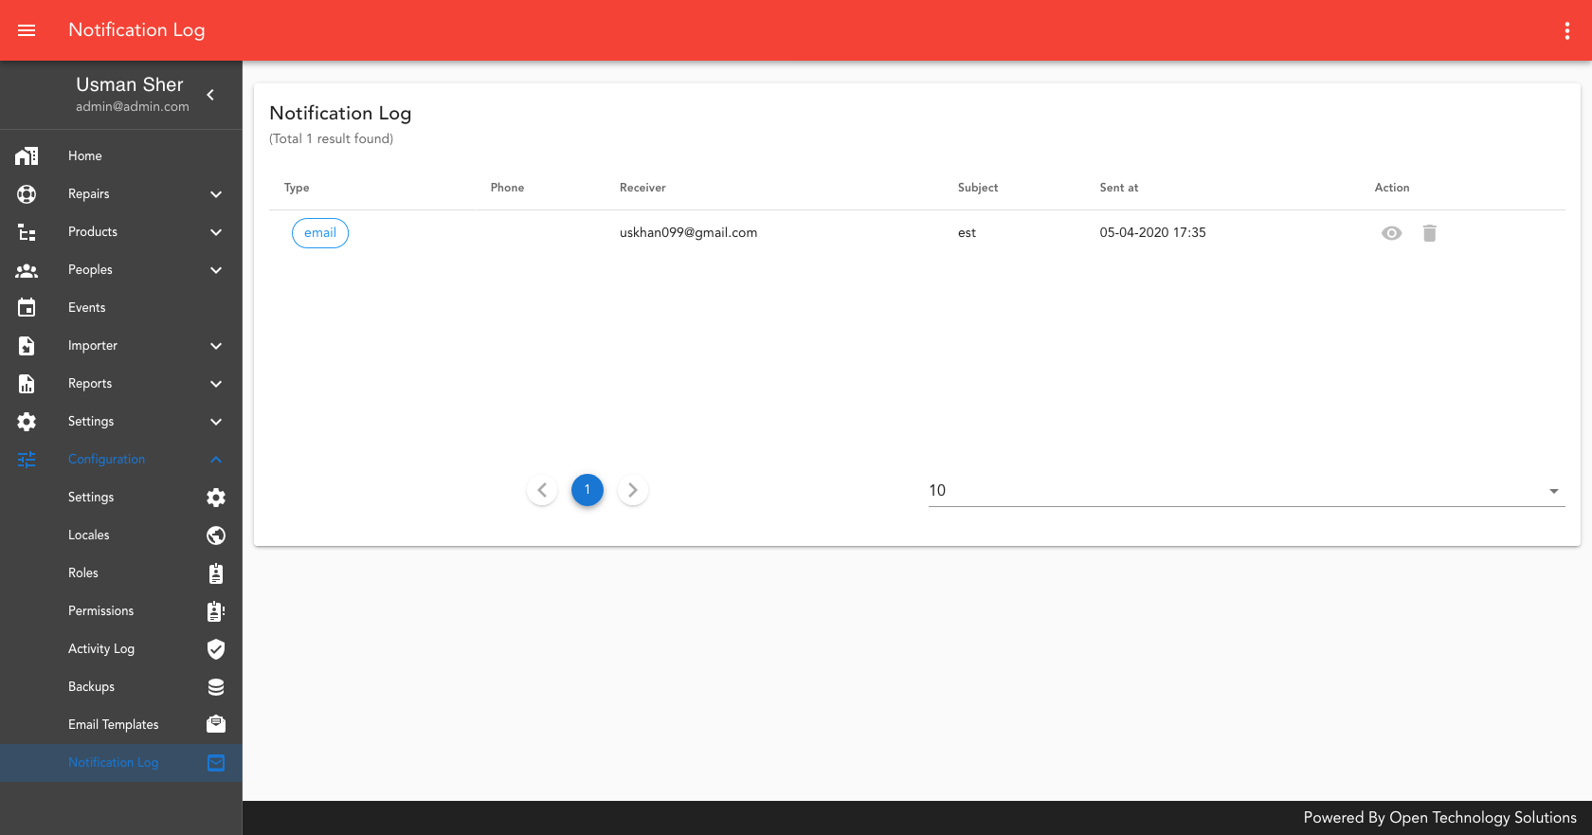Click the Events calendar icon
The image size is (1592, 835).
pos(27,308)
